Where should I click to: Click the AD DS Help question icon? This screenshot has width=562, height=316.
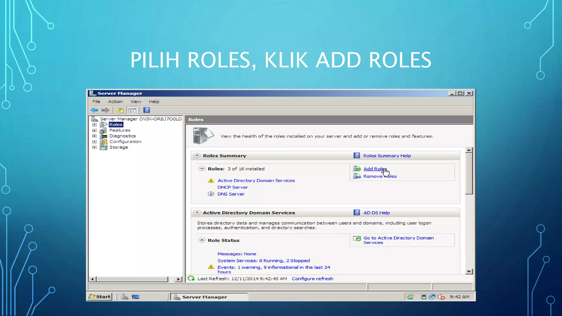pos(357,213)
